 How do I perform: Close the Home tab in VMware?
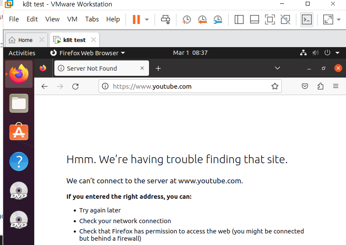pos(42,40)
